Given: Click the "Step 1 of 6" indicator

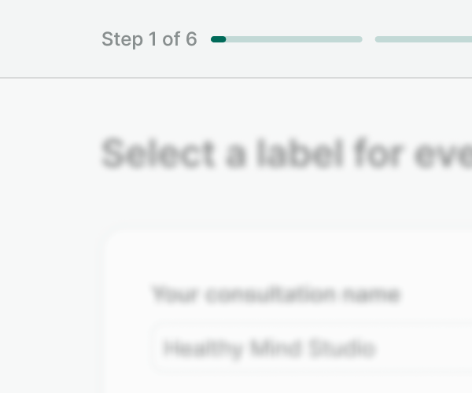Looking at the screenshot, I should tap(149, 39).
